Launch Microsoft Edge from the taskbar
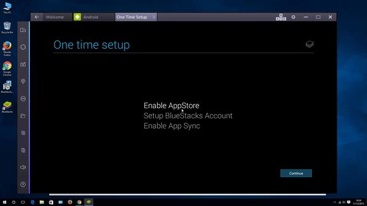Viewport: 367px width, 206px height. (x=33, y=202)
